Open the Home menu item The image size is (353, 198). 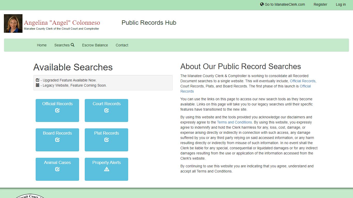[x=42, y=45]
